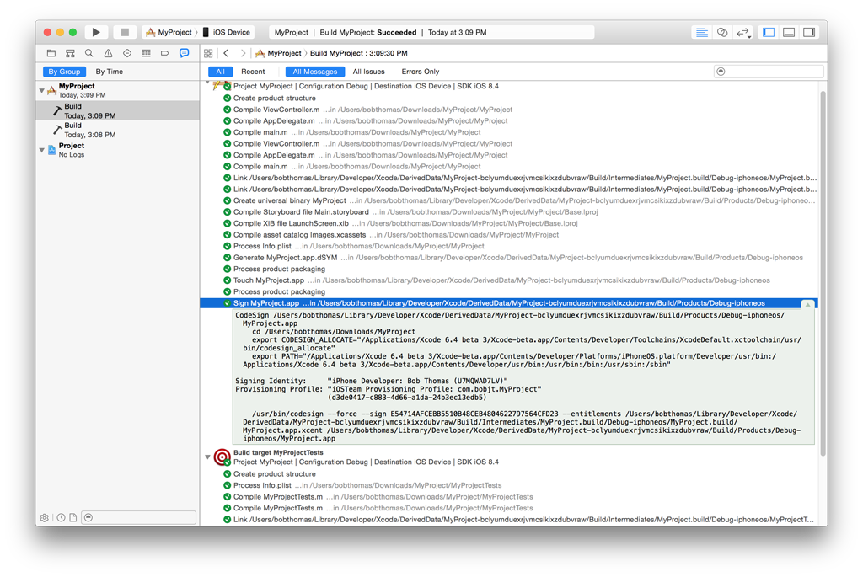Image resolution: width=863 pixels, height=577 pixels.
Task: Click the Recent filter button
Action: click(253, 72)
